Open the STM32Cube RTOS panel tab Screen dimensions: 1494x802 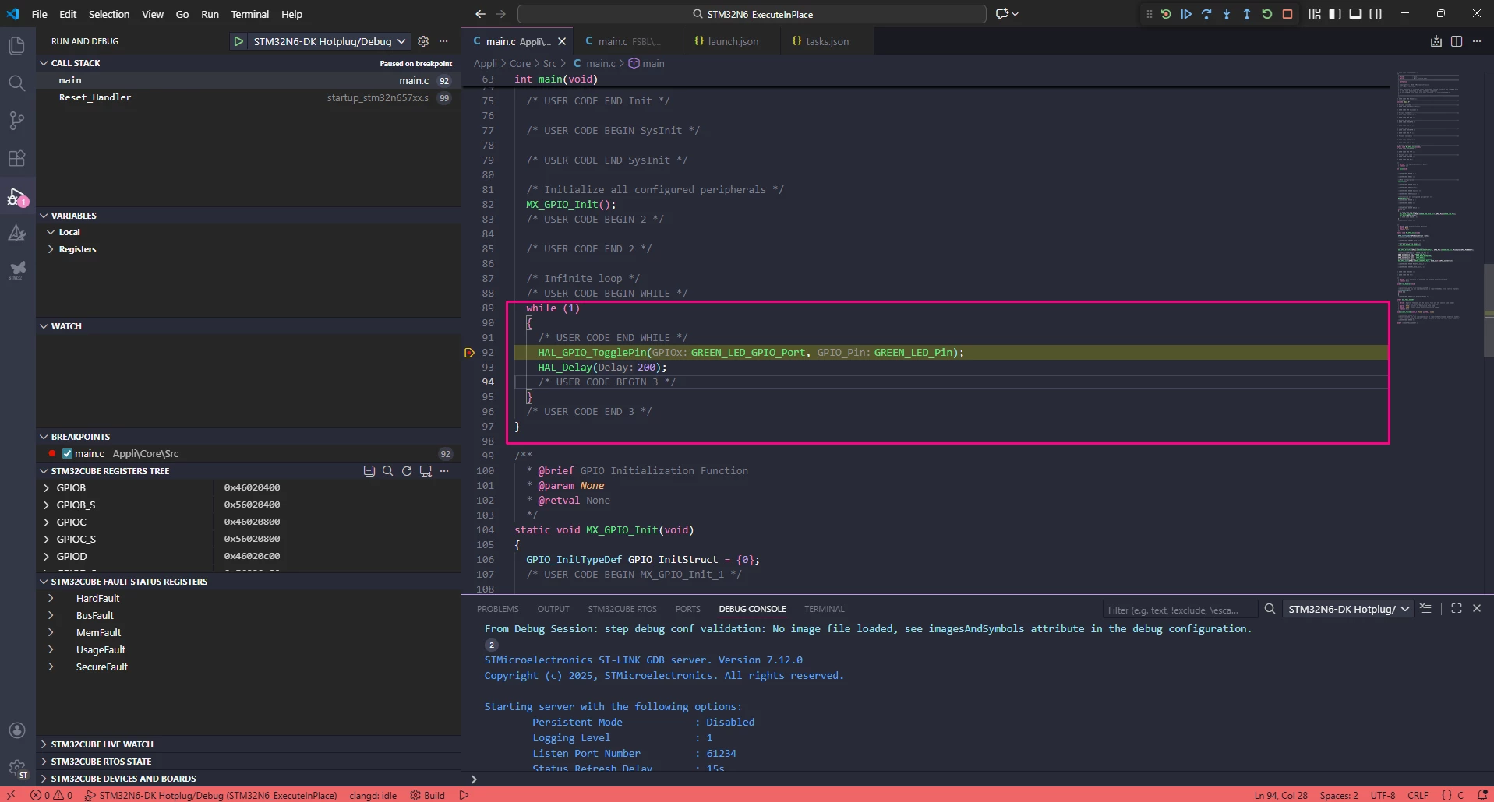[622, 609]
